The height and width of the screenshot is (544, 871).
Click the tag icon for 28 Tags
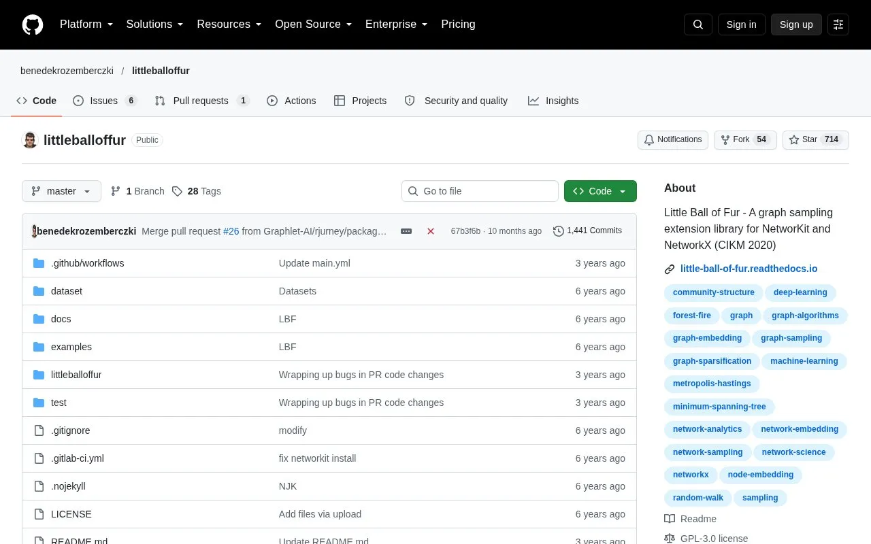tap(178, 191)
